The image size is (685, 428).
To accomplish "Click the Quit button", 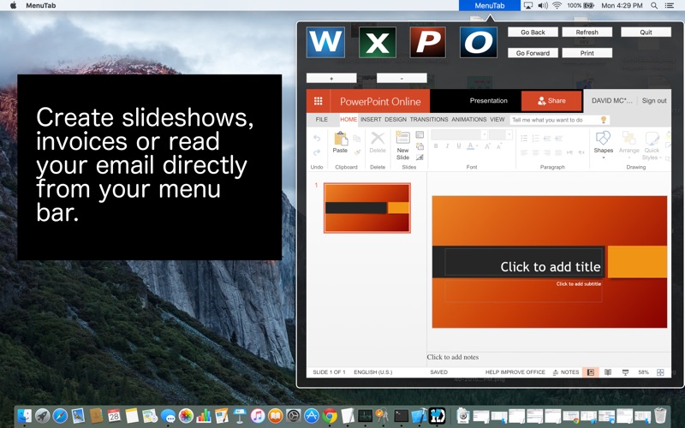I will [646, 32].
